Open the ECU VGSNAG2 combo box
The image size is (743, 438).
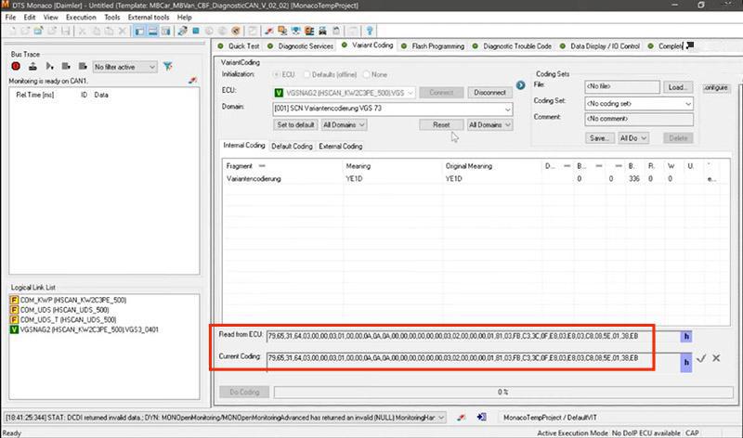coord(345,93)
